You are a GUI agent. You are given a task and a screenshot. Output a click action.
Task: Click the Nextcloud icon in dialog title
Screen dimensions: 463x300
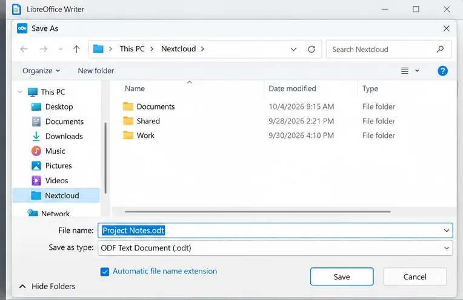(x=22, y=28)
